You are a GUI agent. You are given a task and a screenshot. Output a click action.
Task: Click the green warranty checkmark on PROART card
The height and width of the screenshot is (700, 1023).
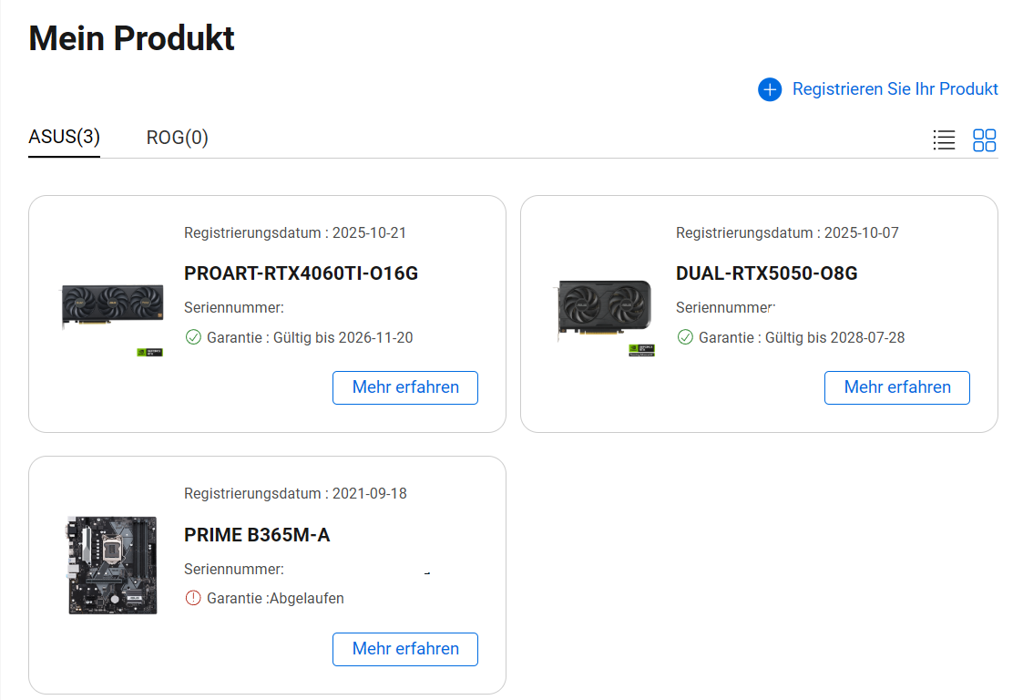[193, 337]
